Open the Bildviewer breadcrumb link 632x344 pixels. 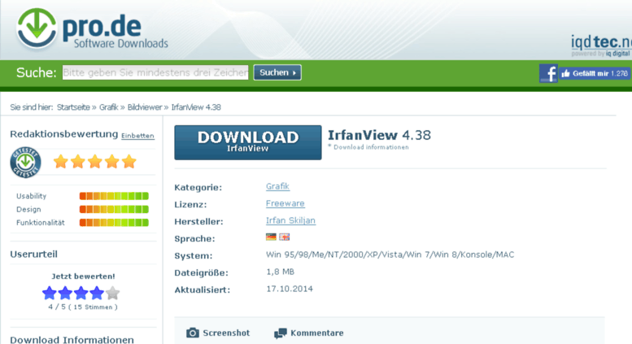145,107
